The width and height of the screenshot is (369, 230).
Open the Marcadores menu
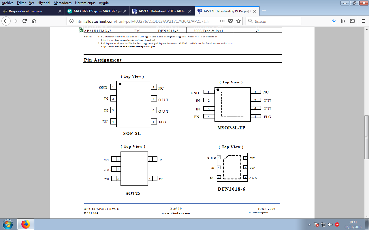63,3
